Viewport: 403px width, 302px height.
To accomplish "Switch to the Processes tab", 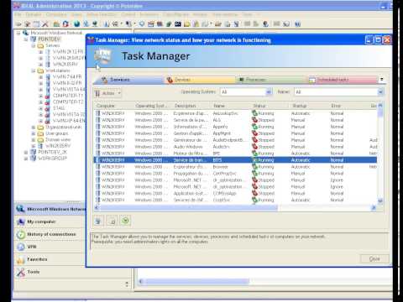I will 271,80.
